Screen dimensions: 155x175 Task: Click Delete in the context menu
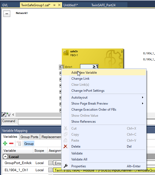(x=104, y=147)
